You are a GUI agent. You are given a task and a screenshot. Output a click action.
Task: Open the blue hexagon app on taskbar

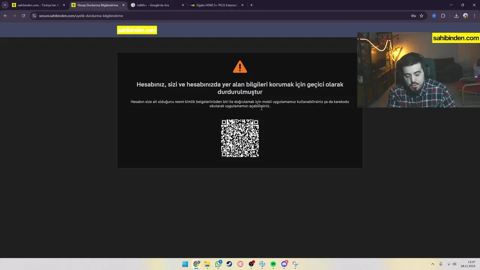click(262, 264)
